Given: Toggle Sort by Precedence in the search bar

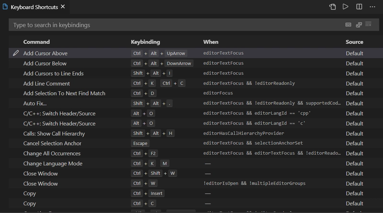Looking at the screenshot, I should [359, 24].
